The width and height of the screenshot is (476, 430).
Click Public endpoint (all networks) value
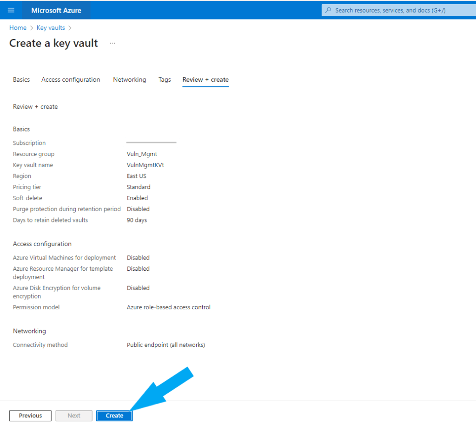pyautogui.click(x=166, y=345)
